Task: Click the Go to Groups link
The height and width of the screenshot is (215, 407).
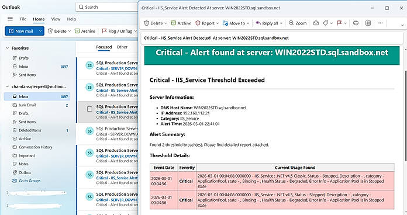Action: point(29,181)
